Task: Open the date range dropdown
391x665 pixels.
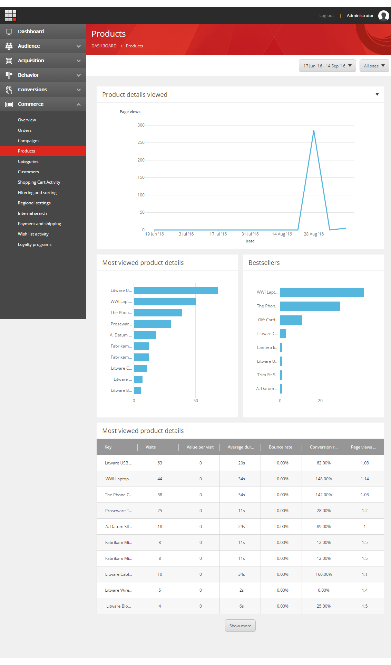Action: click(327, 66)
